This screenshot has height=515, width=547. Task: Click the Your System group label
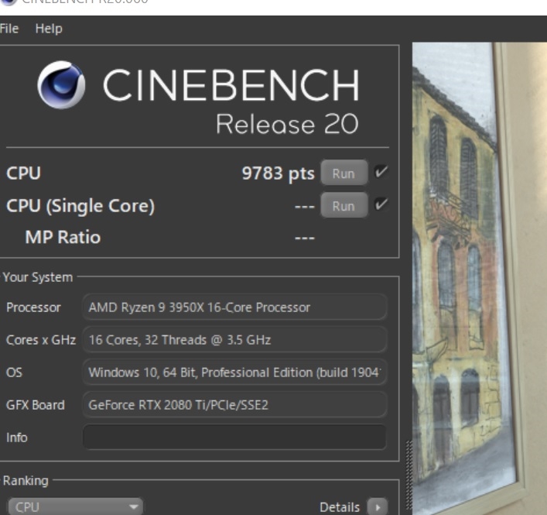point(38,277)
